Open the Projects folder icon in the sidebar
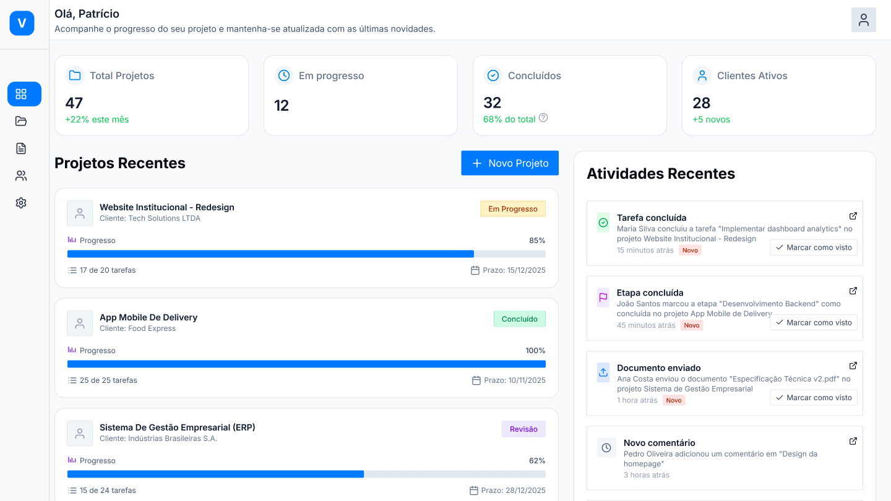 21,121
